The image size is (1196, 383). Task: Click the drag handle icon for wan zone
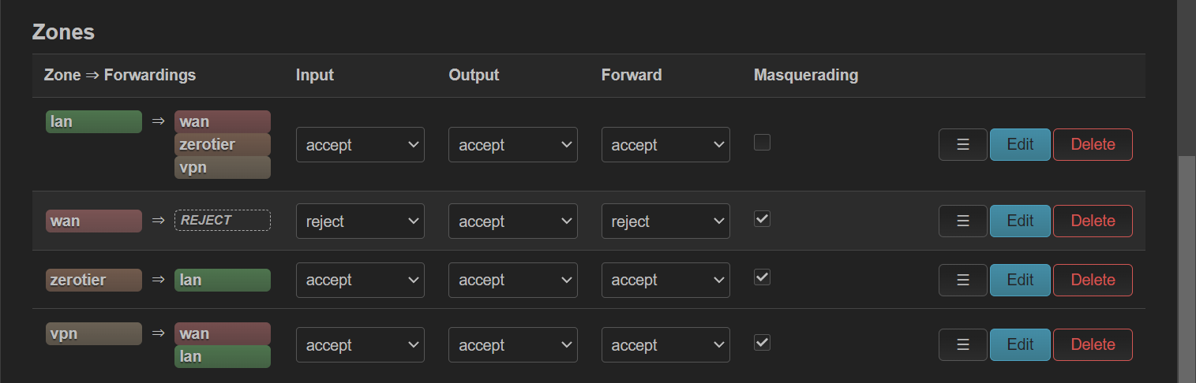click(962, 221)
